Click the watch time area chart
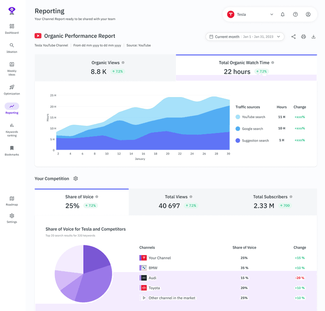325x311 pixels. (x=143, y=123)
